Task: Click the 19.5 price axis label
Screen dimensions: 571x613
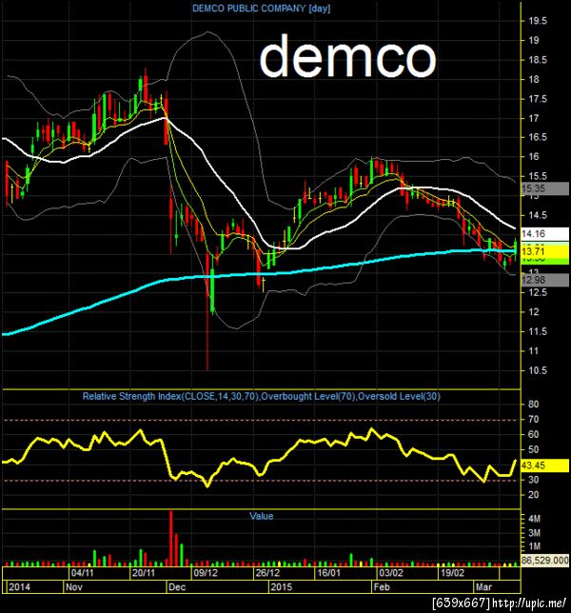Action: point(538,21)
